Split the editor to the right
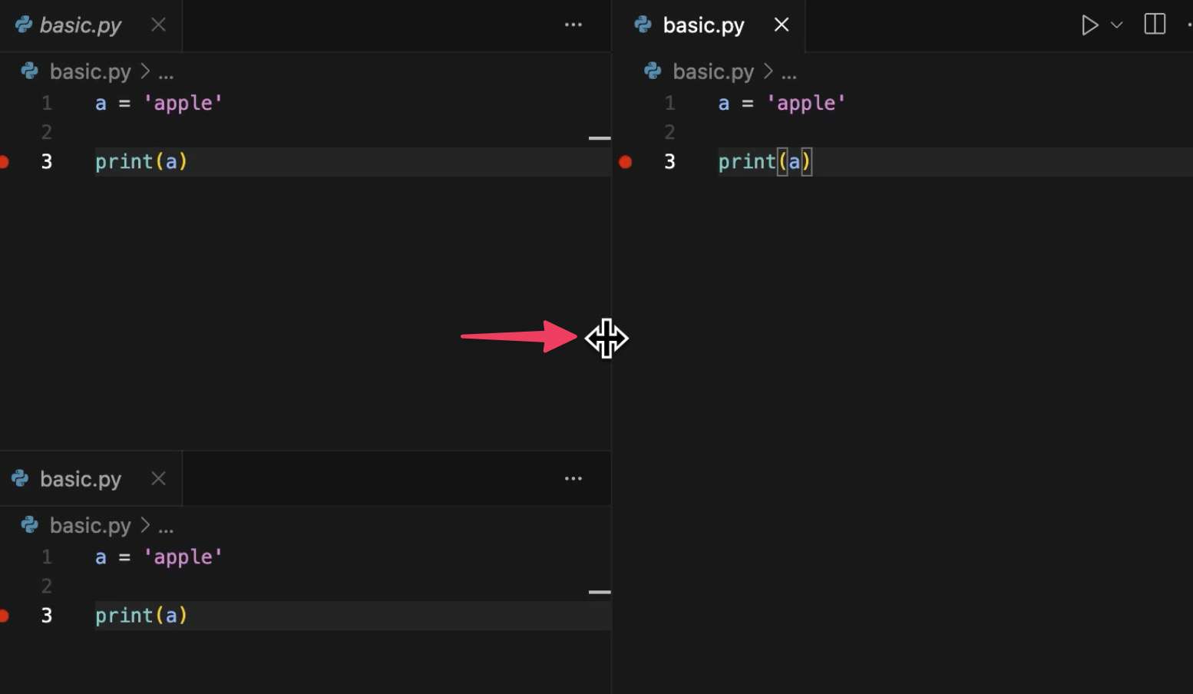This screenshot has width=1193, height=694. pyautogui.click(x=1155, y=25)
